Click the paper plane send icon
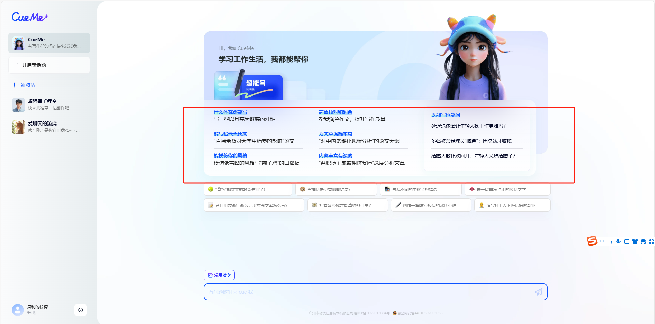Screen dimensions: 655x324 (538, 292)
